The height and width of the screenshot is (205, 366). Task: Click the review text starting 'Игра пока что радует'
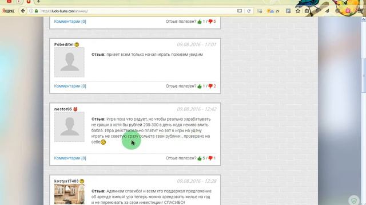tap(151, 130)
